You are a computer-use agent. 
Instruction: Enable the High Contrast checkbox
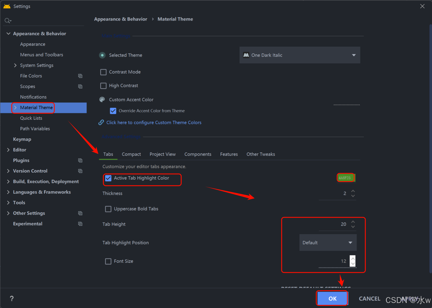103,86
